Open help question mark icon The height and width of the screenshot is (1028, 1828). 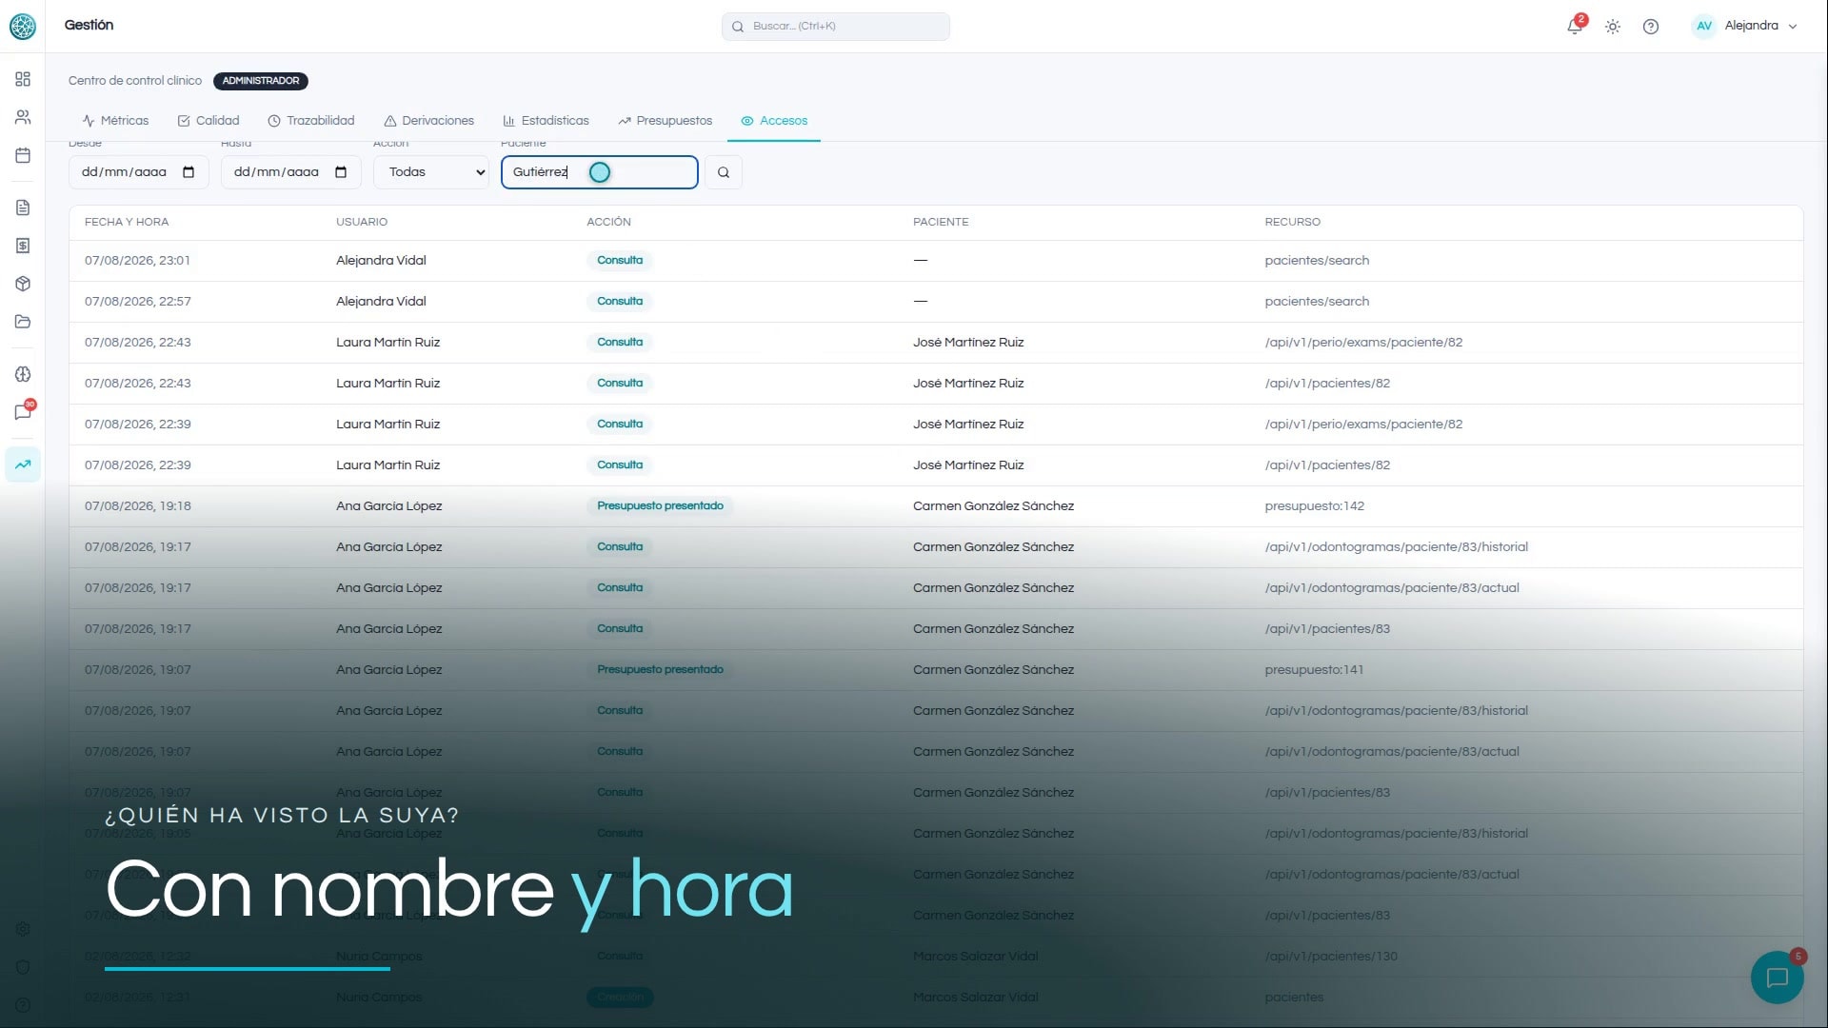pyautogui.click(x=1651, y=27)
